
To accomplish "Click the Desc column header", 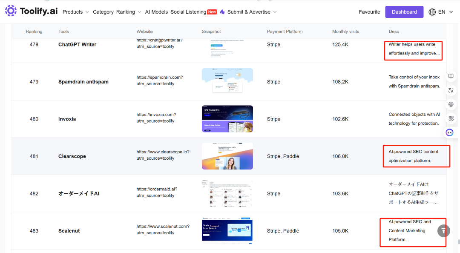I will coord(394,32).
